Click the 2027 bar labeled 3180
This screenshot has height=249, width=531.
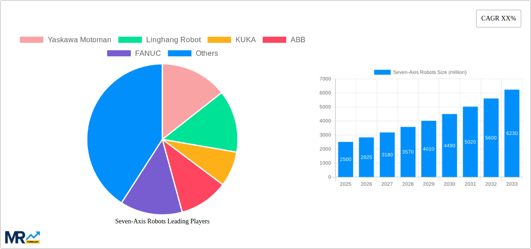(x=387, y=155)
